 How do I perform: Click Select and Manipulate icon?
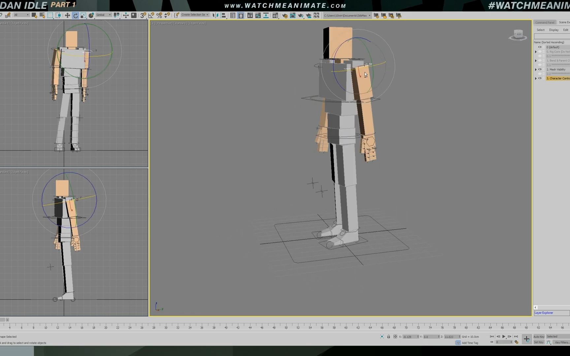coord(126,15)
